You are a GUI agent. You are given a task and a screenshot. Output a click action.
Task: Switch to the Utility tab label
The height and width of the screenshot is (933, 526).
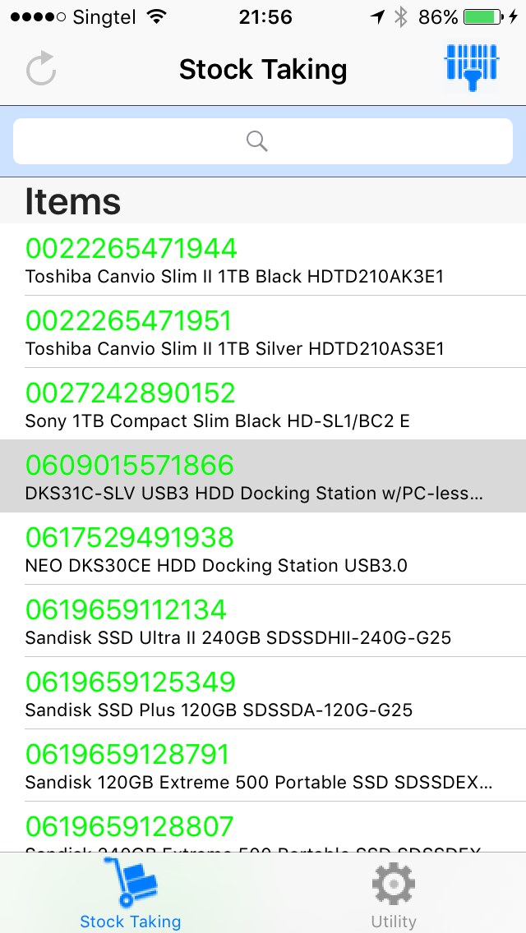[x=394, y=922]
